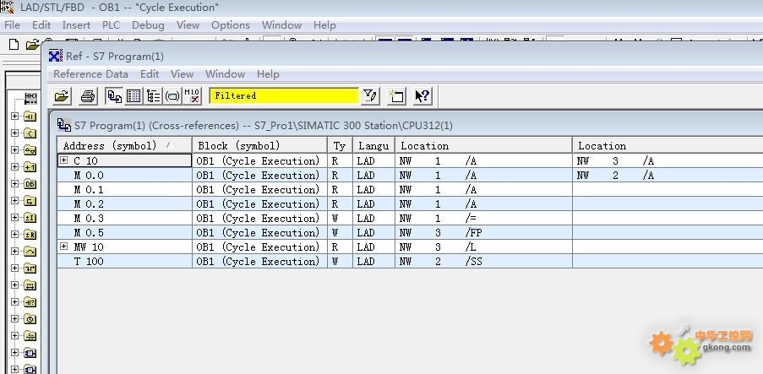Click the first Location column header
763x374 pixels.
pyautogui.click(x=483, y=145)
